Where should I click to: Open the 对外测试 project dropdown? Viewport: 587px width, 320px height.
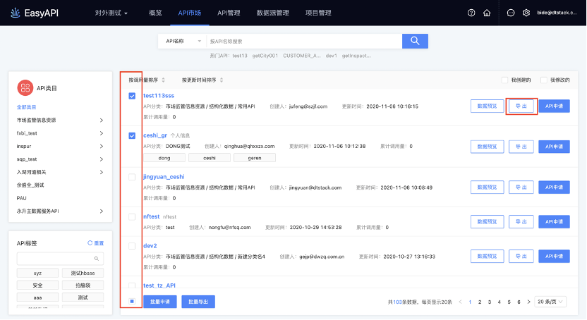pos(111,13)
